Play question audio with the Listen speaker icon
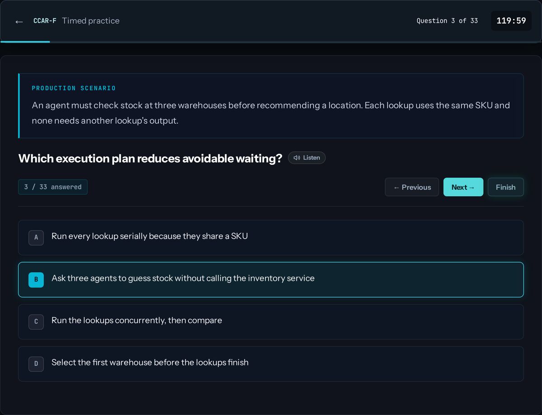 pyautogui.click(x=297, y=158)
